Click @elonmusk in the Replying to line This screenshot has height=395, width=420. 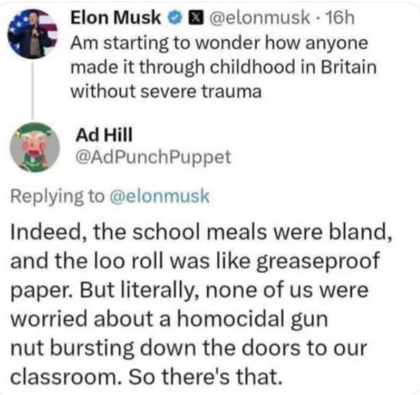pyautogui.click(x=160, y=196)
